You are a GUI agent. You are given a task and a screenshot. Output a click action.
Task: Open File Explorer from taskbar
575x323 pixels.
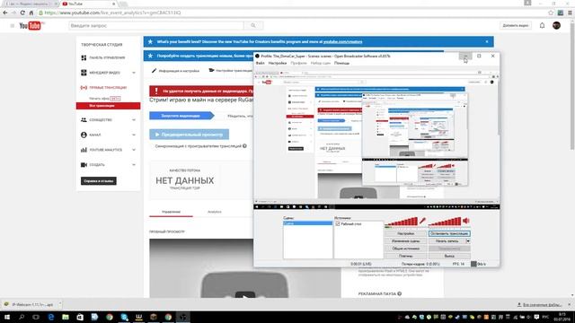pos(66,317)
